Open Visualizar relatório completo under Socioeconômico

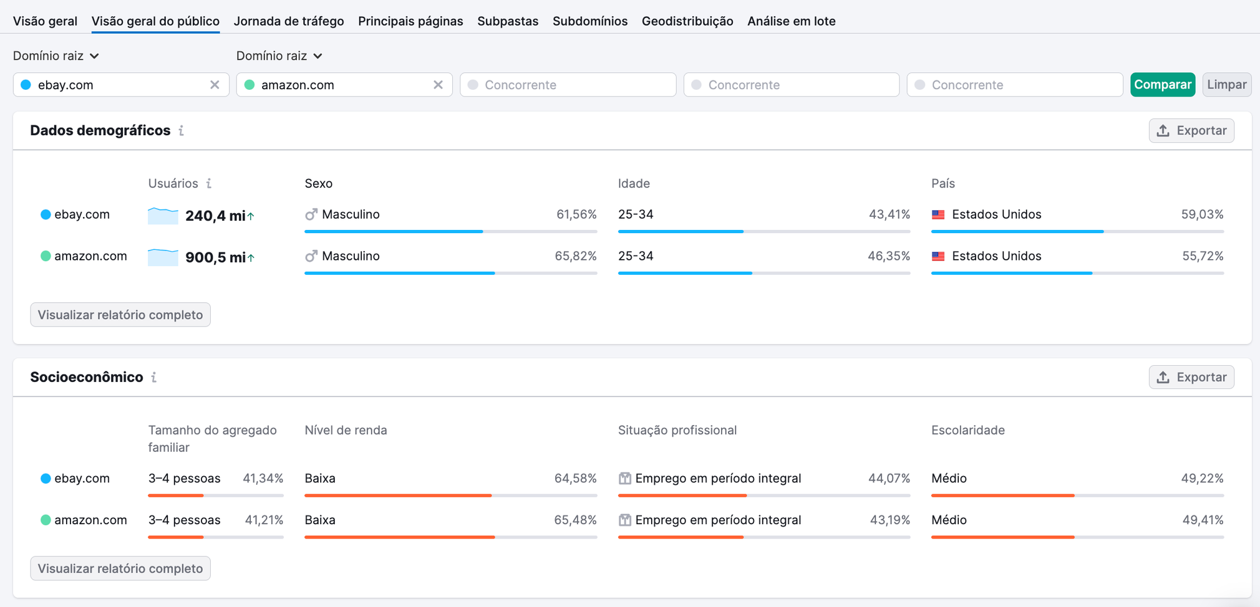[120, 568]
